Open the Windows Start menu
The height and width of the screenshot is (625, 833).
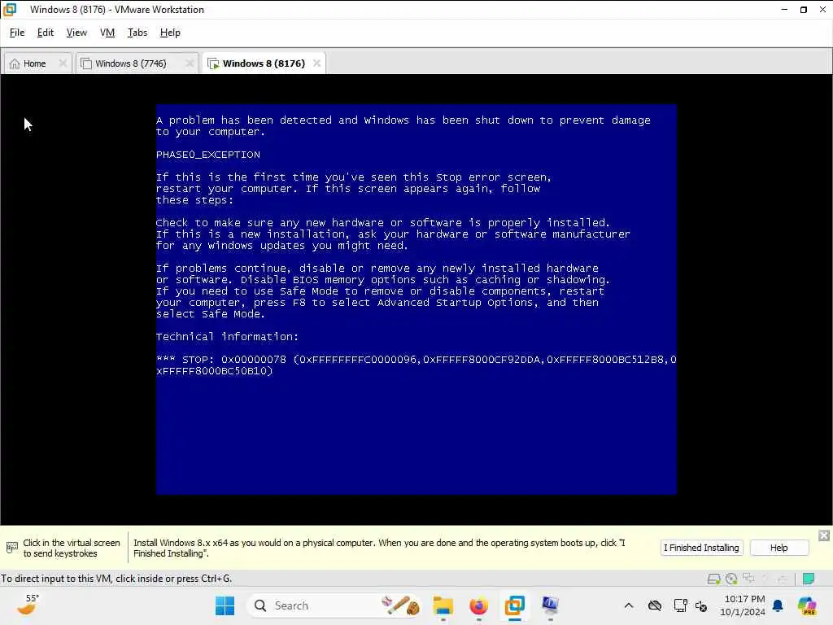(225, 605)
